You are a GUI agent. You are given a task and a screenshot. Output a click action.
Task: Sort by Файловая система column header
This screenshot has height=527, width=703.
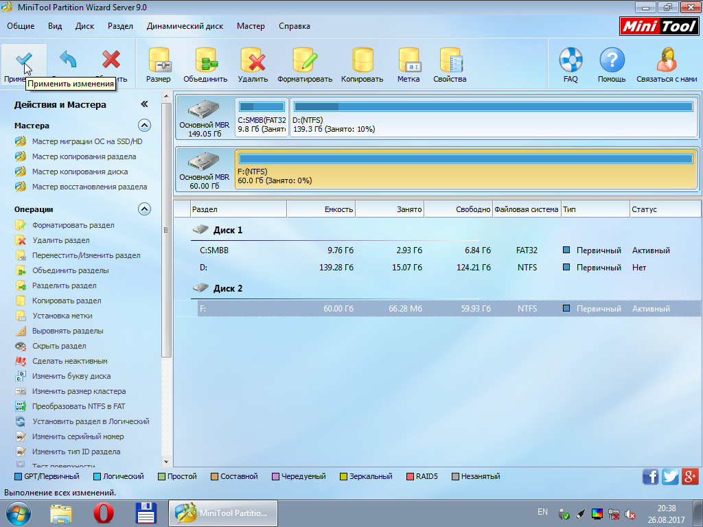click(x=527, y=209)
